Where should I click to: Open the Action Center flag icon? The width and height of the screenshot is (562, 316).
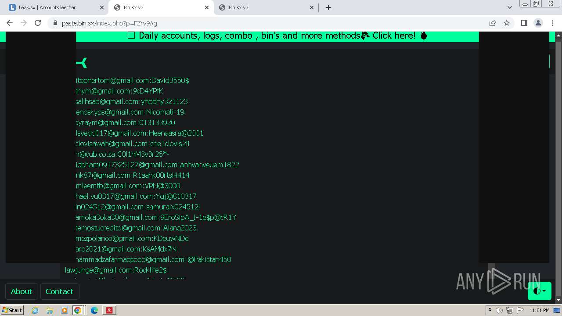[x=520, y=310]
